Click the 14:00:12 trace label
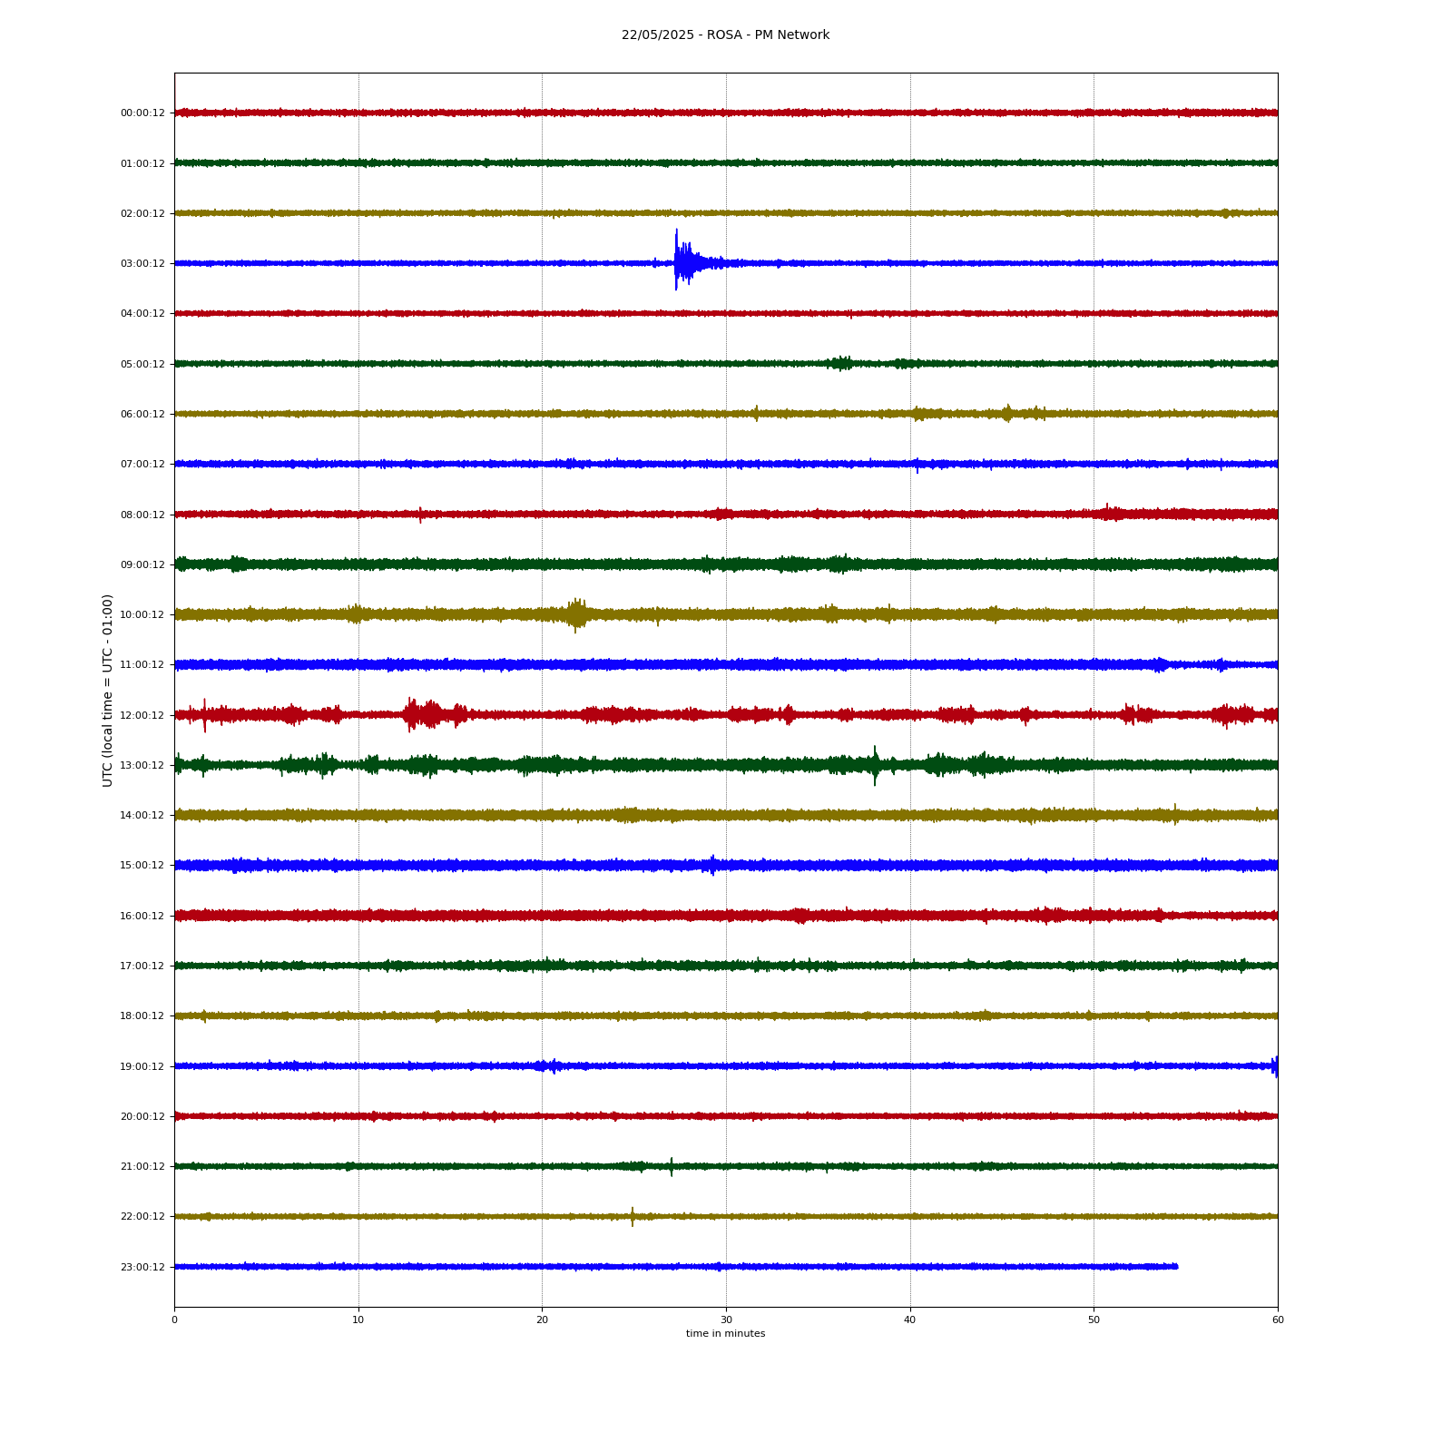 142,815
